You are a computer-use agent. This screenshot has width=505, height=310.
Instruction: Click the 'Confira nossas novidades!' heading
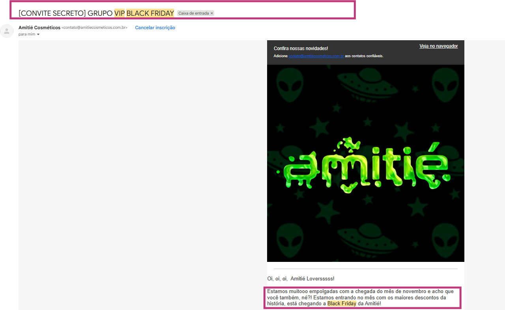click(x=301, y=49)
